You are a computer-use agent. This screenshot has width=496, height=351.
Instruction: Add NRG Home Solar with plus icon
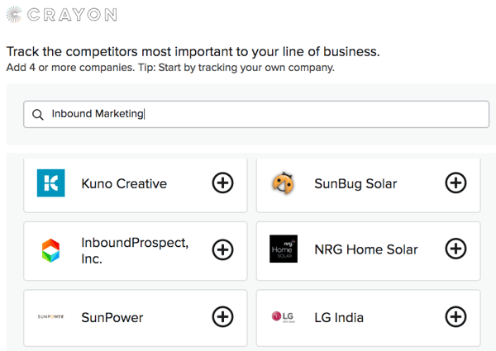(455, 249)
